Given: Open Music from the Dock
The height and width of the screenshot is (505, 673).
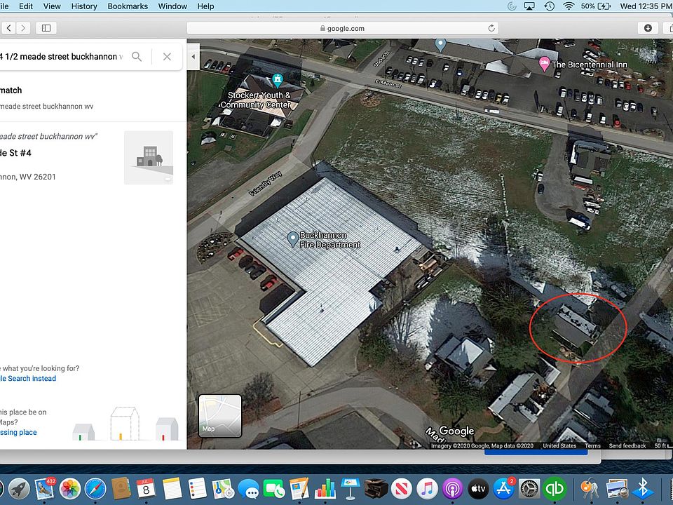Looking at the screenshot, I should point(427,489).
